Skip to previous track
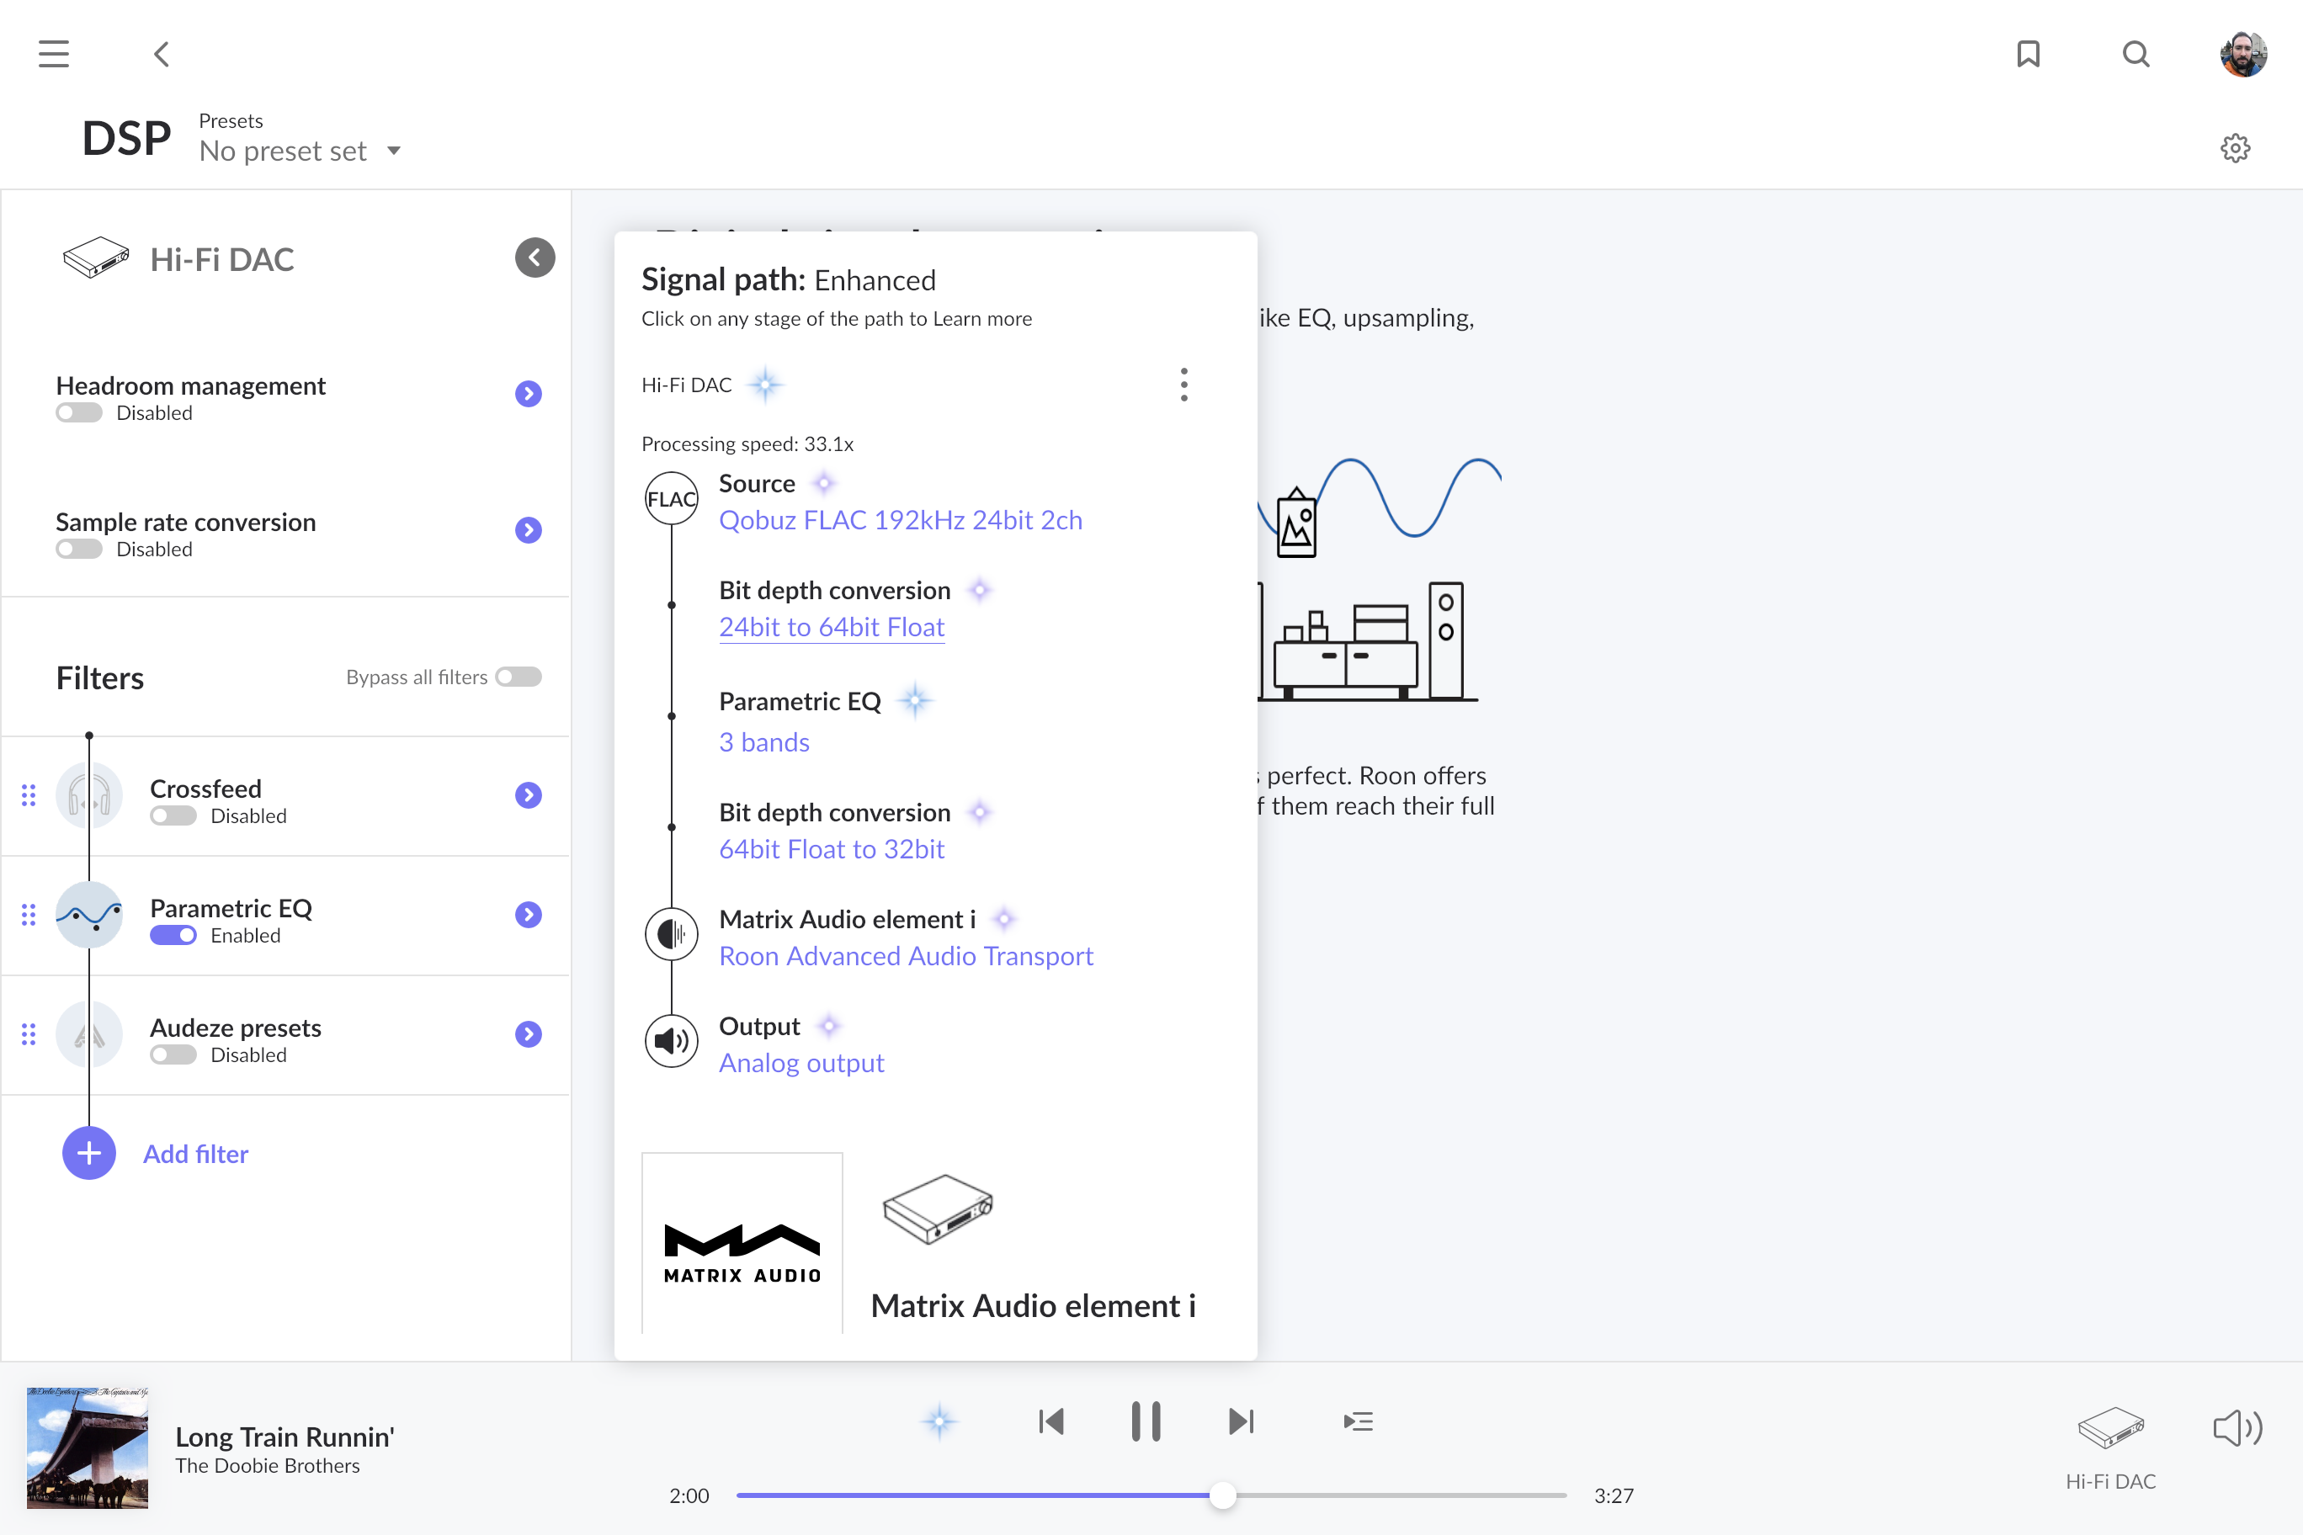 point(1051,1421)
